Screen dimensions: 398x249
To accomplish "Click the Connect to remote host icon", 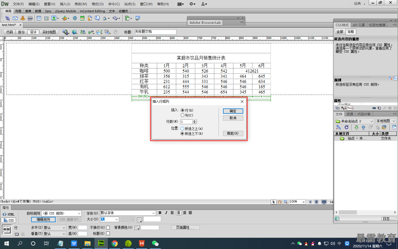I will (x=339, y=127).
